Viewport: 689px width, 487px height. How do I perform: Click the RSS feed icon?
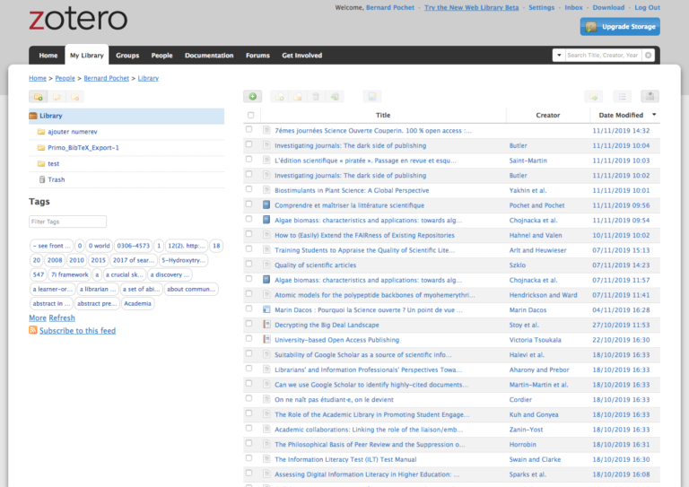click(33, 330)
